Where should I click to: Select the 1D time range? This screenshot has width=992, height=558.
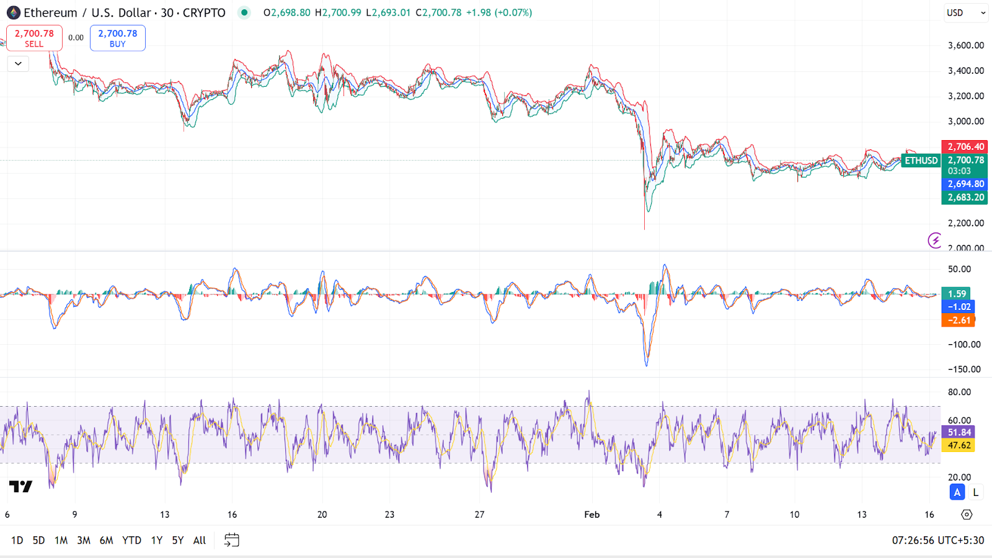coord(17,540)
